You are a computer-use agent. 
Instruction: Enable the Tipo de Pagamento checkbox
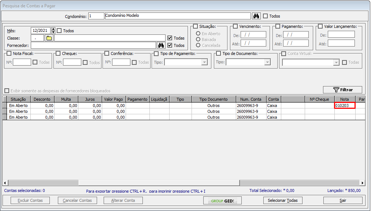156,54
